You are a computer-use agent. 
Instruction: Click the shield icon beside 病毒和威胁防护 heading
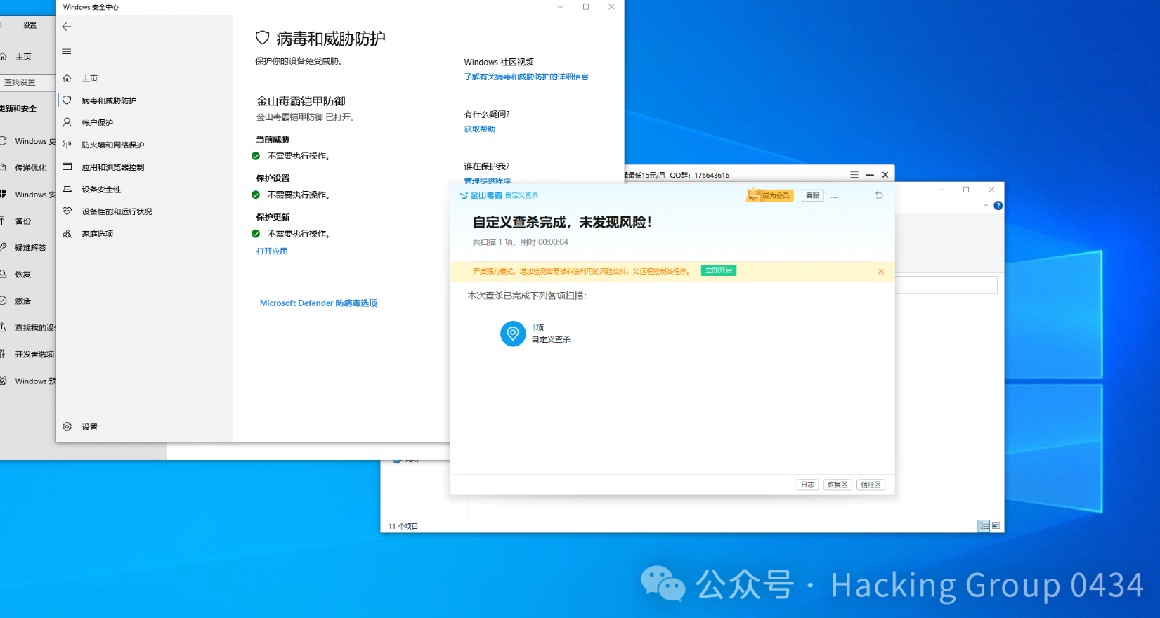point(262,38)
